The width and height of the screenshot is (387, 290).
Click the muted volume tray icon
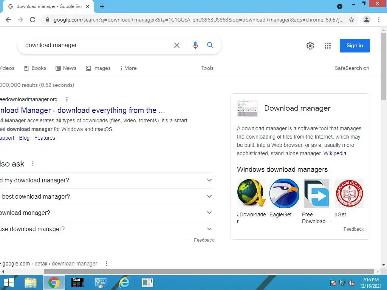[x=351, y=283]
